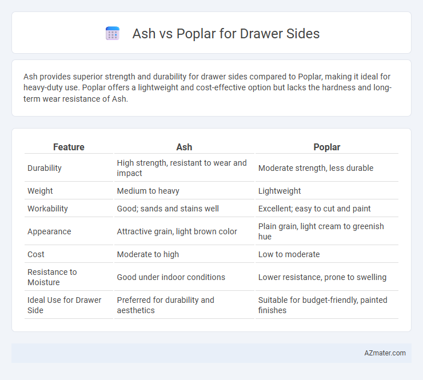Click the Ash column header
The image size is (423, 380).
(x=184, y=147)
